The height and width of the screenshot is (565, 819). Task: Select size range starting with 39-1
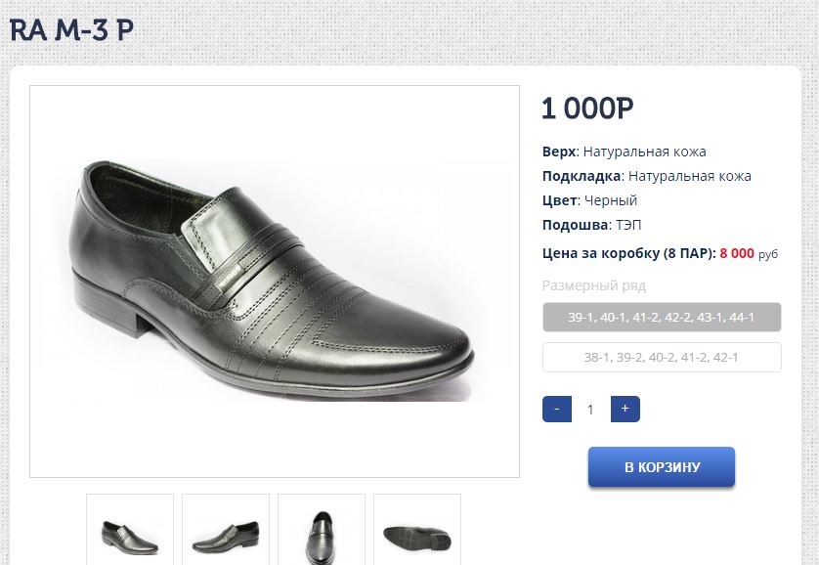tap(662, 318)
